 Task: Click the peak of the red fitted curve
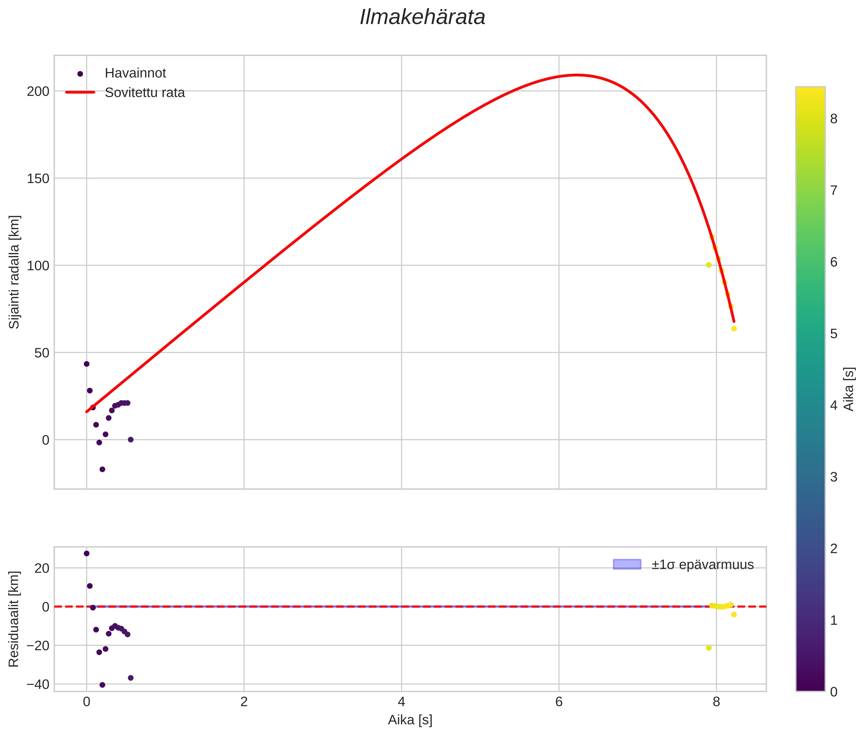pyautogui.click(x=577, y=75)
